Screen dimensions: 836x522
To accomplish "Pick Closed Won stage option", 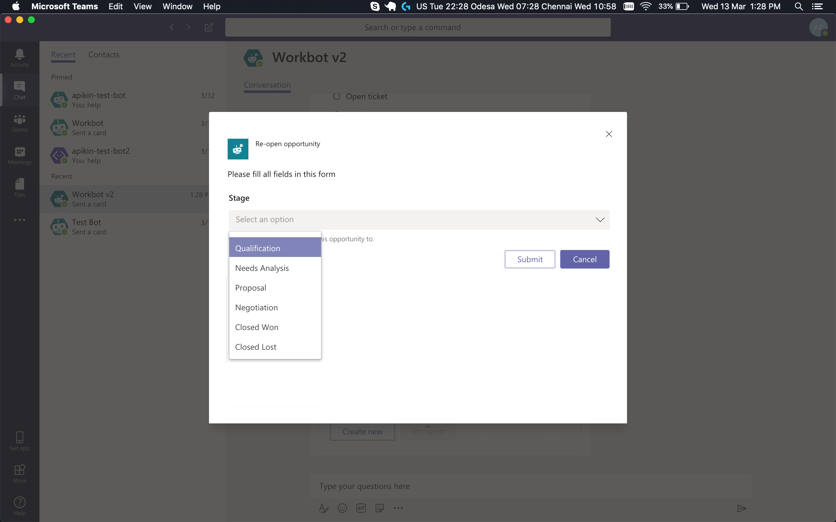I will [x=257, y=327].
